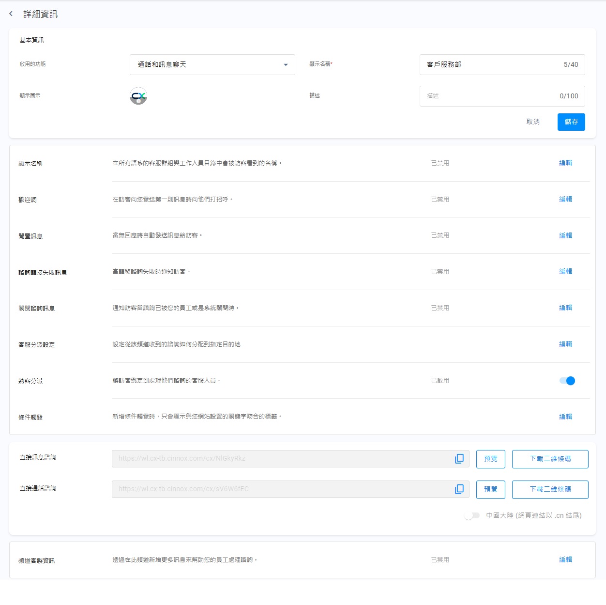Screen dimensions: 606x605
Task: Click the 顯示名稱 input field
Action: [502, 64]
